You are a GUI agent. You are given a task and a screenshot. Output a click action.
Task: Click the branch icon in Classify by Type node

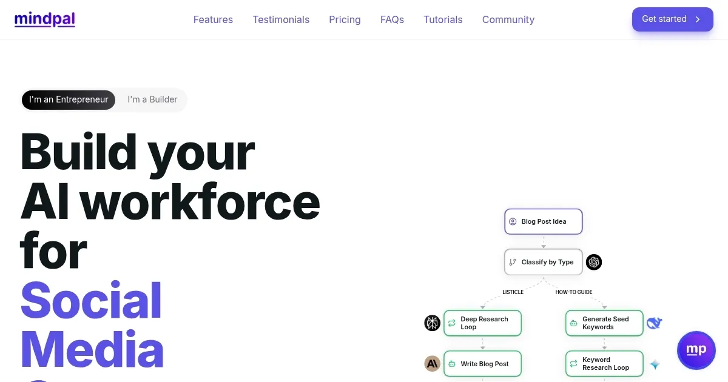(x=514, y=262)
